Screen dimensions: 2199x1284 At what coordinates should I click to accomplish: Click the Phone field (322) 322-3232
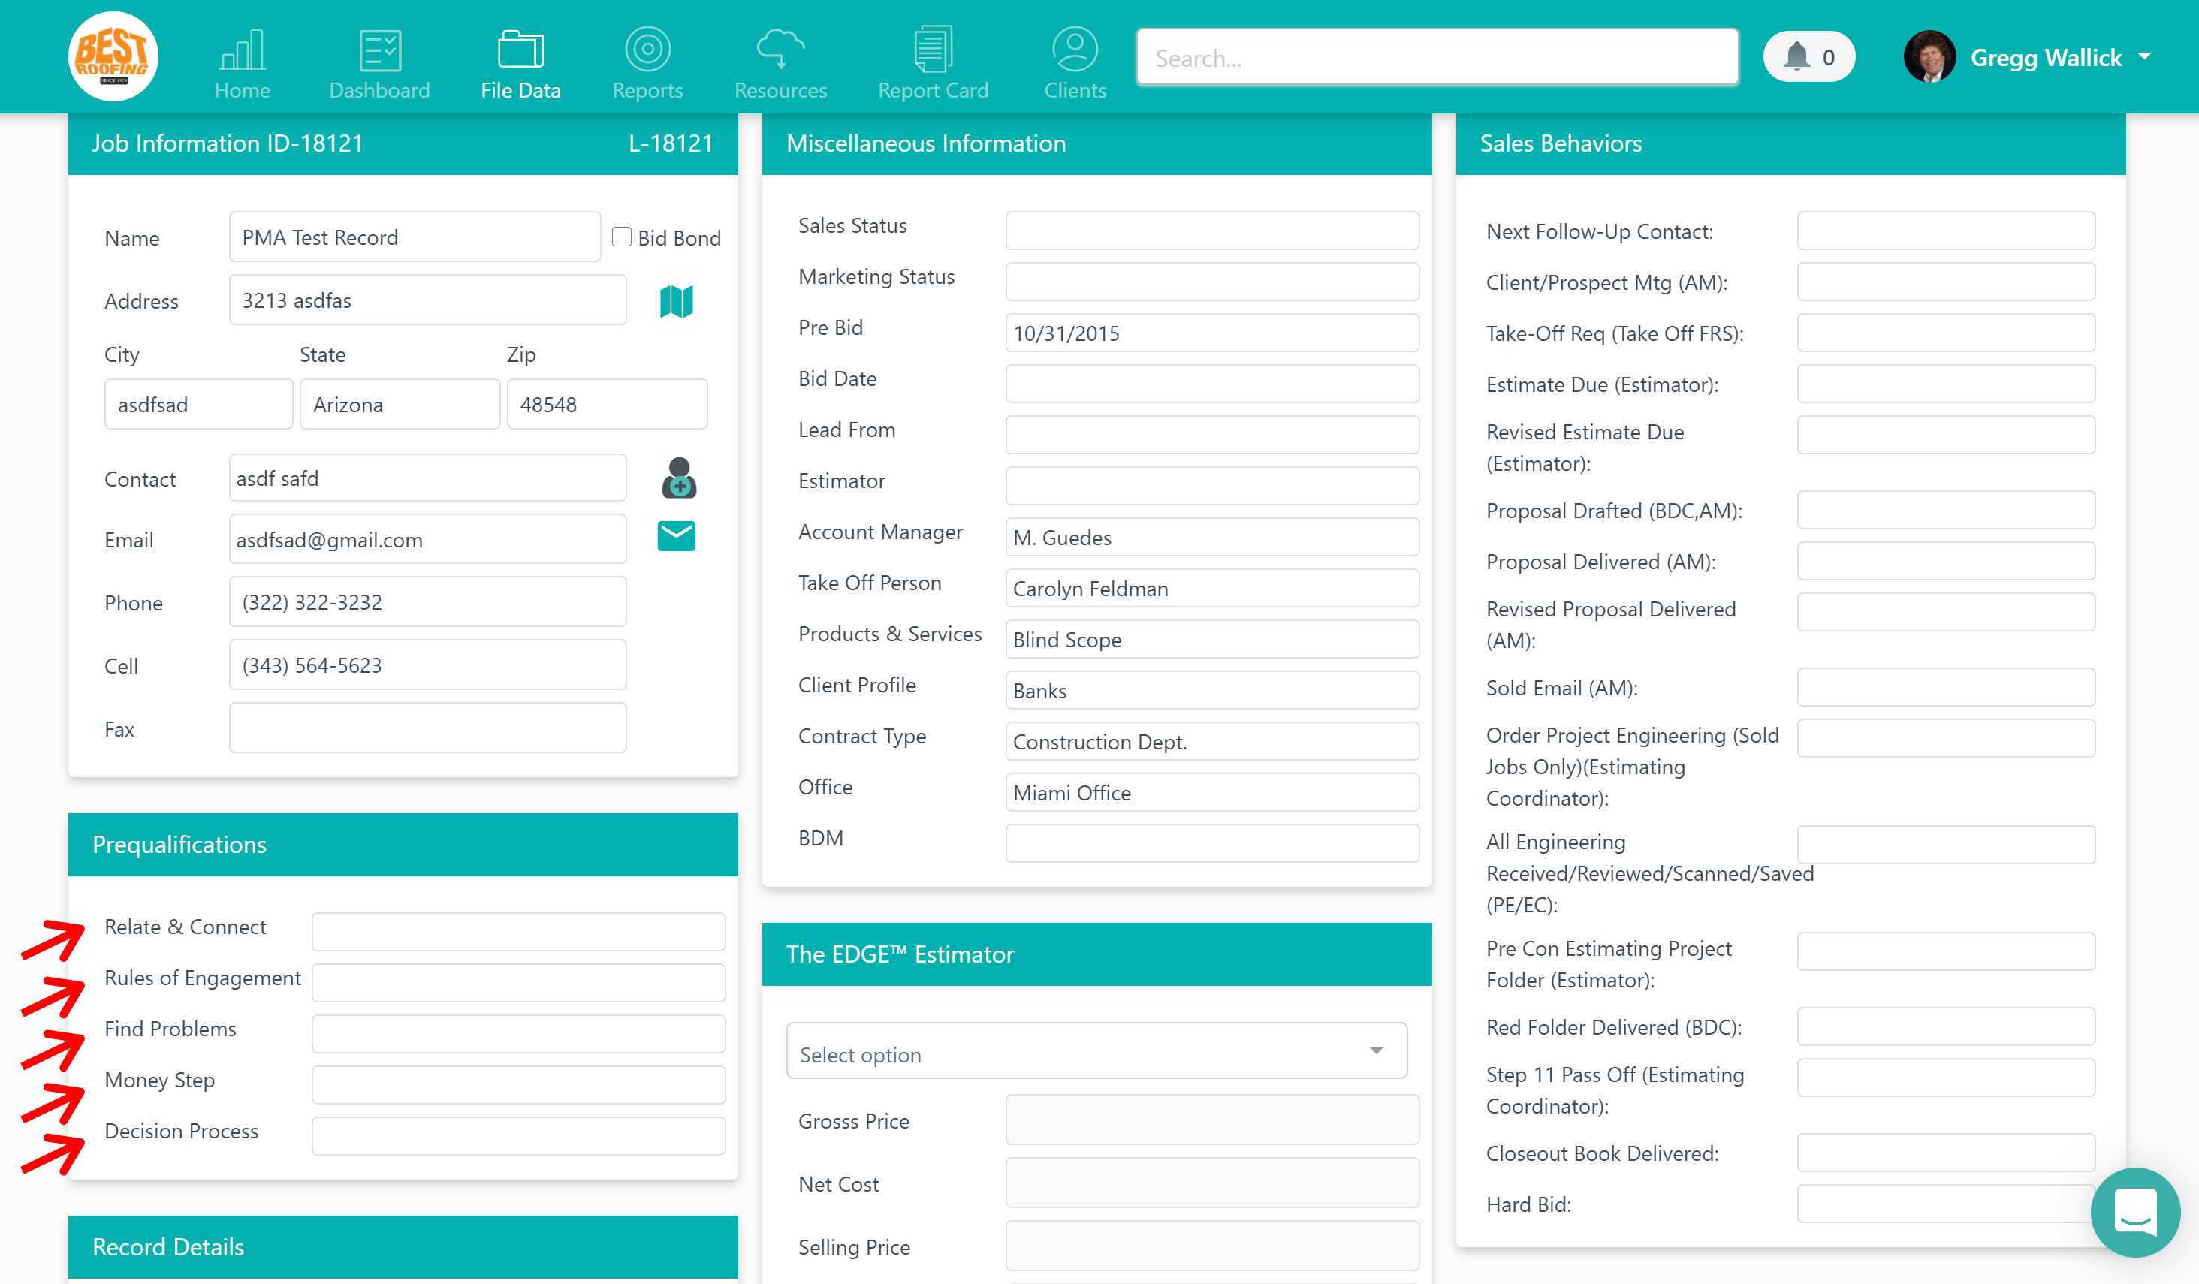(427, 602)
